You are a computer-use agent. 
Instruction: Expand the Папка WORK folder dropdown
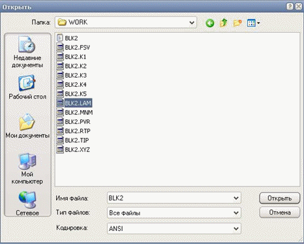coord(192,22)
